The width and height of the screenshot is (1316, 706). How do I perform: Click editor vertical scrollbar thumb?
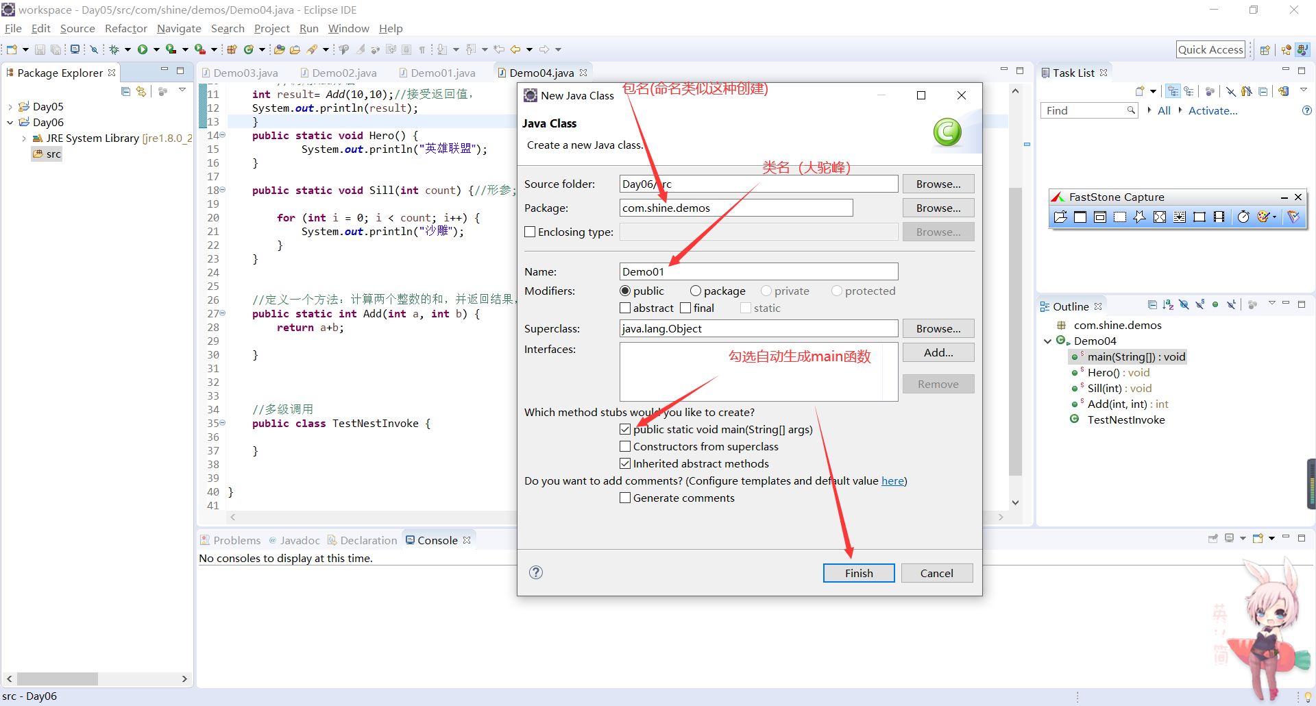pos(1015,331)
